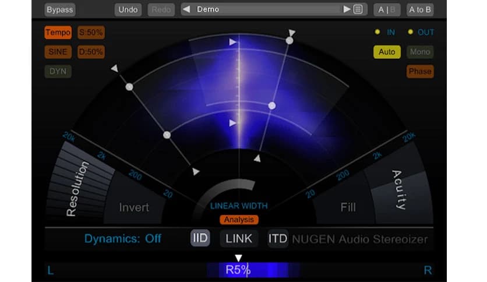
Task: Toggle the Phase button
Action: (420, 72)
